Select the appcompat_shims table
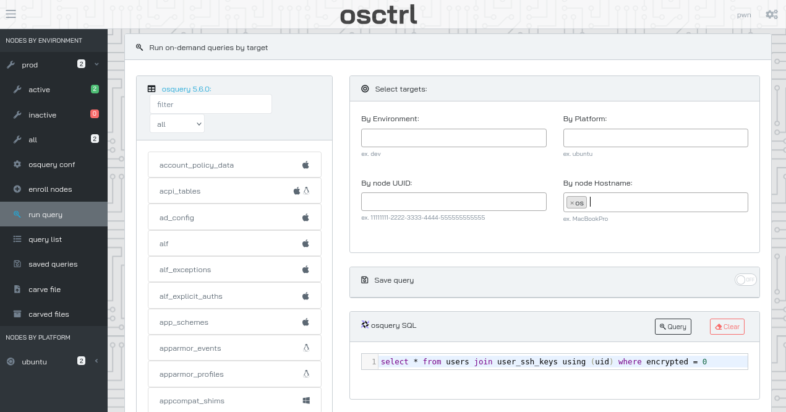 (x=235, y=401)
